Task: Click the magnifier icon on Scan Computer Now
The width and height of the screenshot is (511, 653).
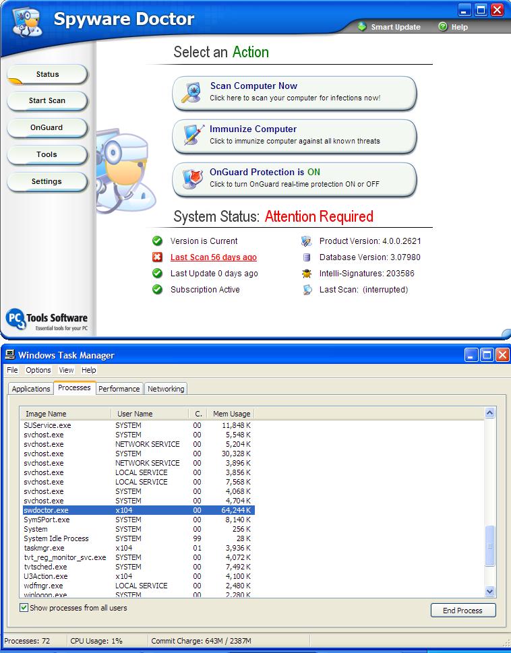Action: point(191,92)
